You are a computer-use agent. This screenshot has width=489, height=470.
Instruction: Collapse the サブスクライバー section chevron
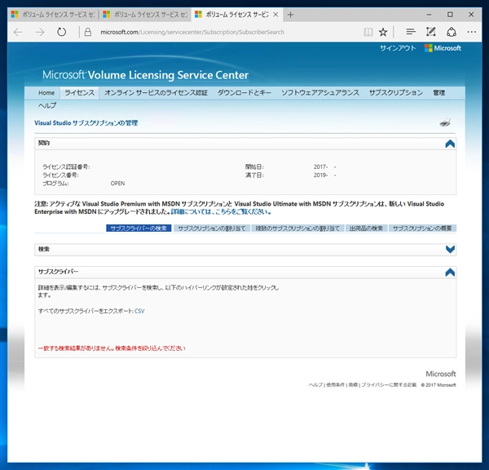click(x=450, y=273)
